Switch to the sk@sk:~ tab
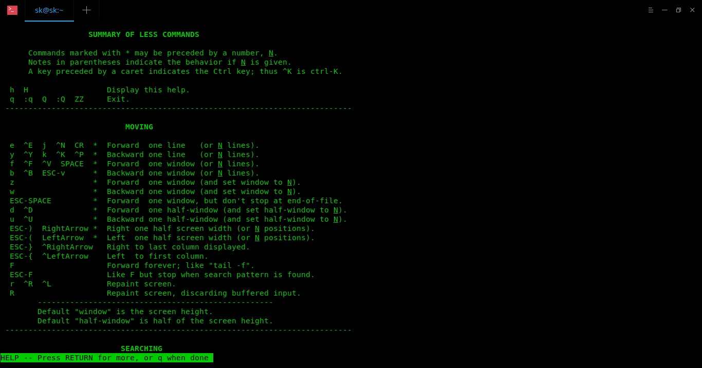The width and height of the screenshot is (702, 368). (x=49, y=10)
